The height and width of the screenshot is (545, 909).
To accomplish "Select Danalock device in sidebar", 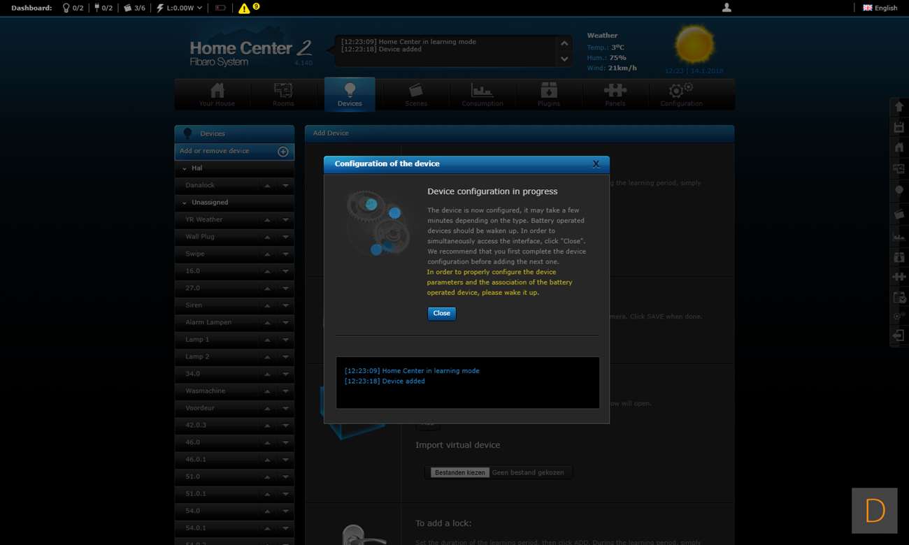I will (200, 185).
